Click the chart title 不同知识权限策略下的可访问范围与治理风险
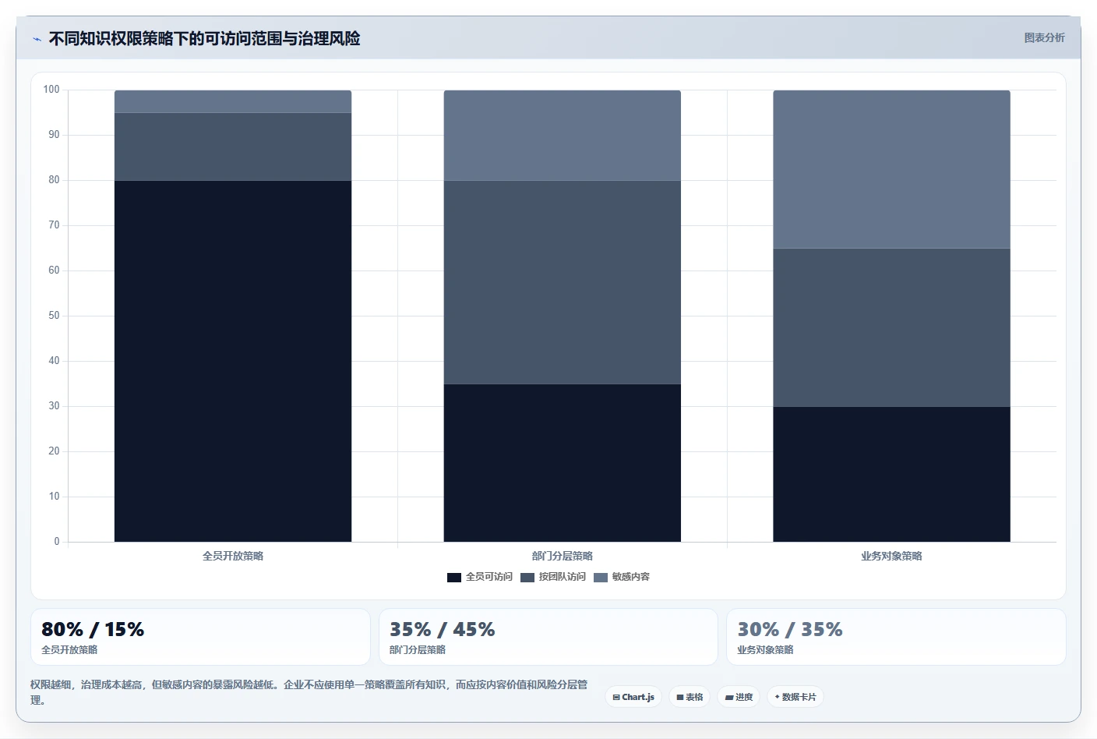 [204, 38]
